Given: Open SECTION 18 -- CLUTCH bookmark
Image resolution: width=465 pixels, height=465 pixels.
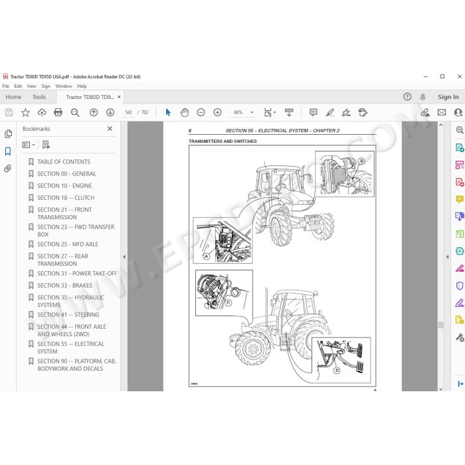Looking at the screenshot, I should click(66, 197).
